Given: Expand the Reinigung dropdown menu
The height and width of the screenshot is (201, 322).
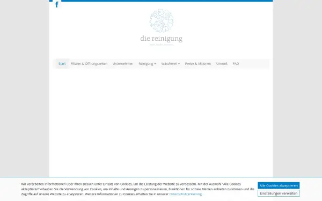Looking at the screenshot, I should point(147,64).
